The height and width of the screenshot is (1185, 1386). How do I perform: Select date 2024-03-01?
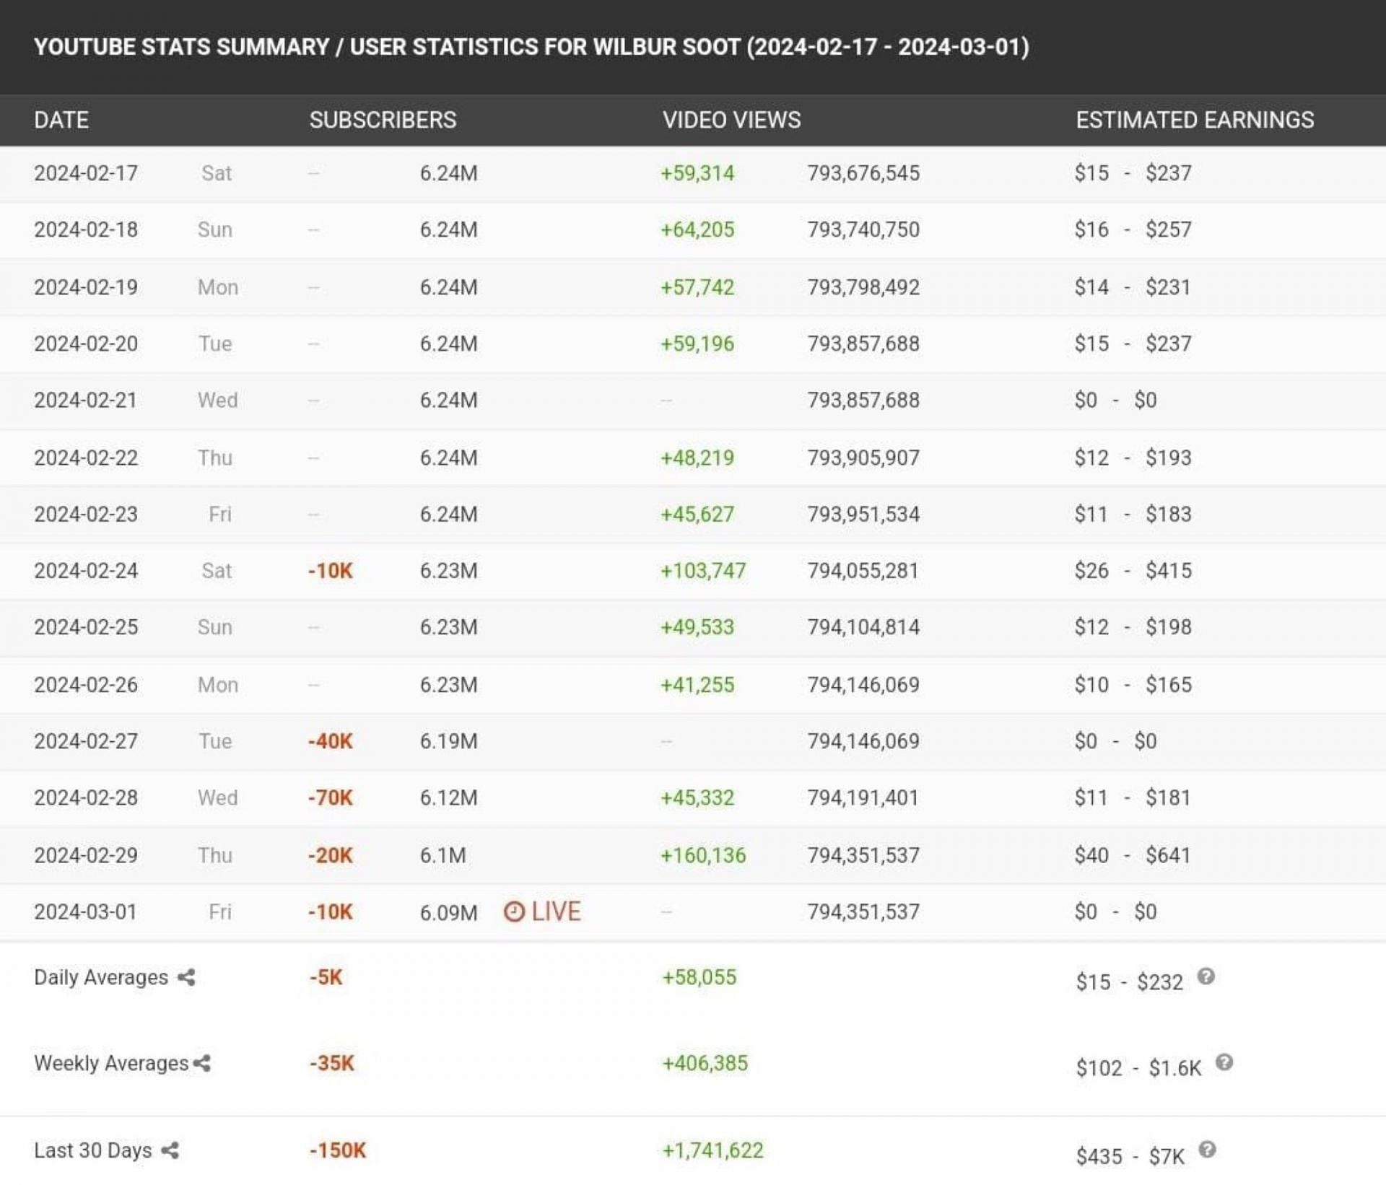86,911
